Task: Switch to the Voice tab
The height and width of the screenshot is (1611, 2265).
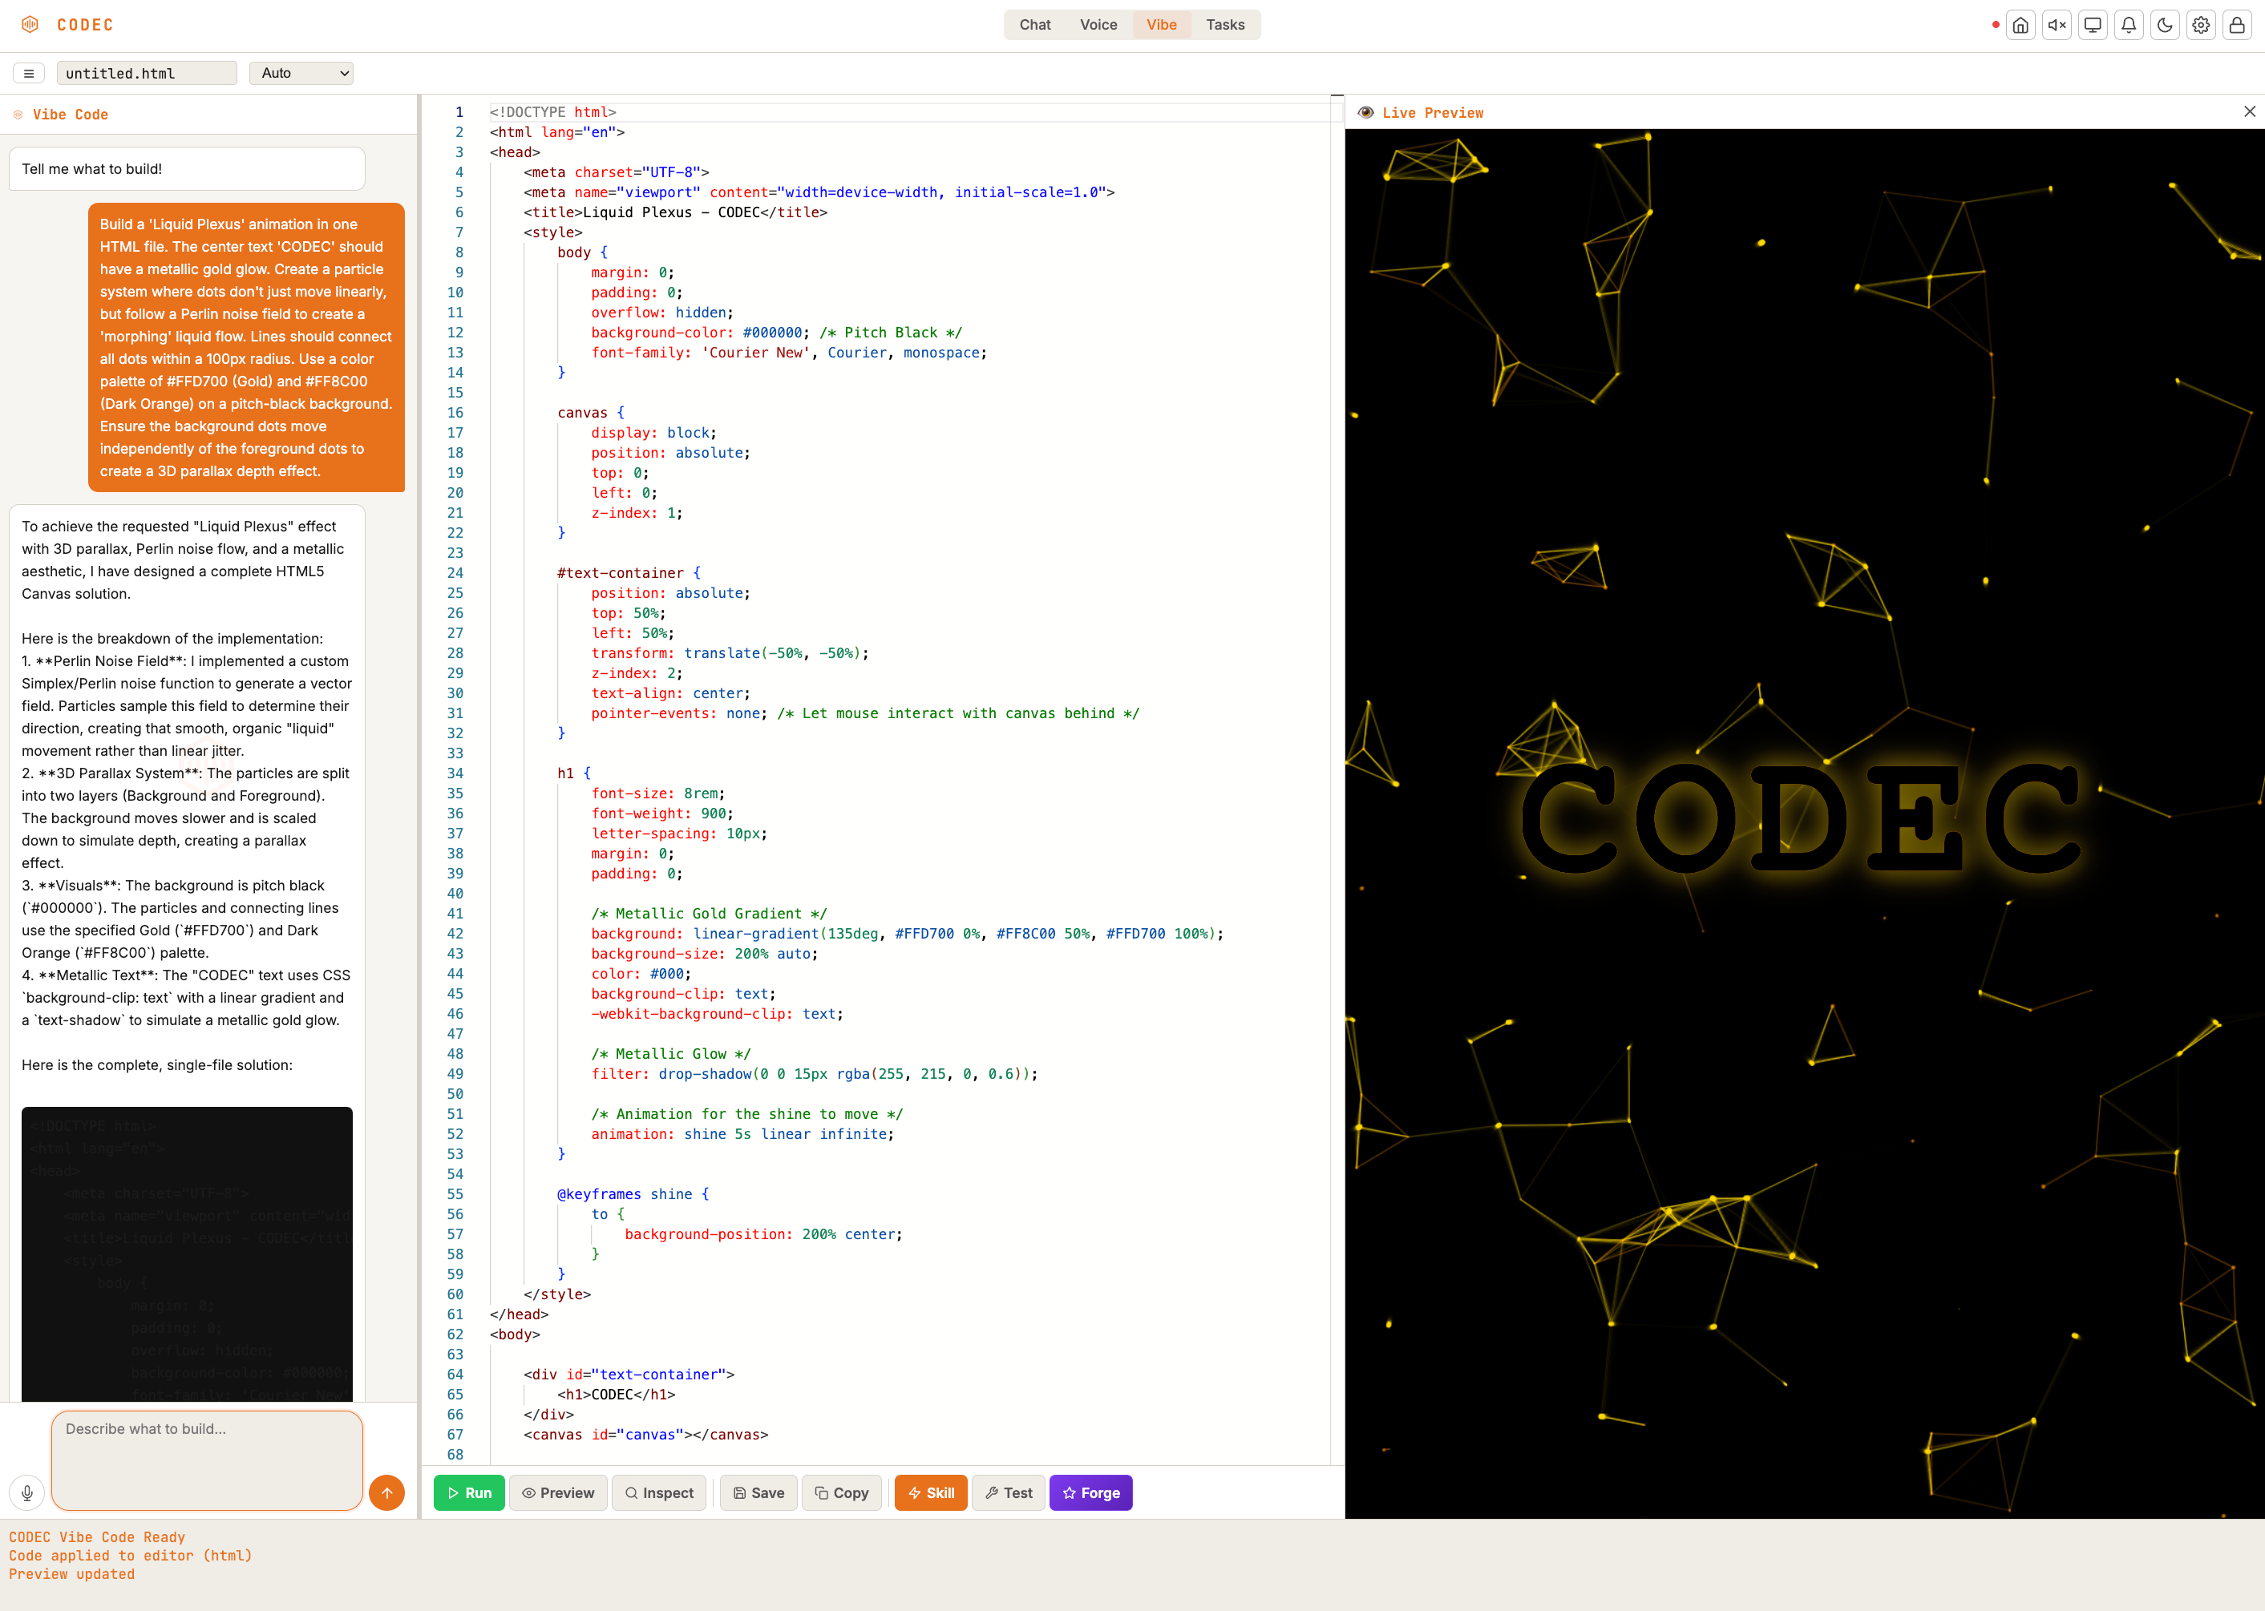Action: point(1098,25)
